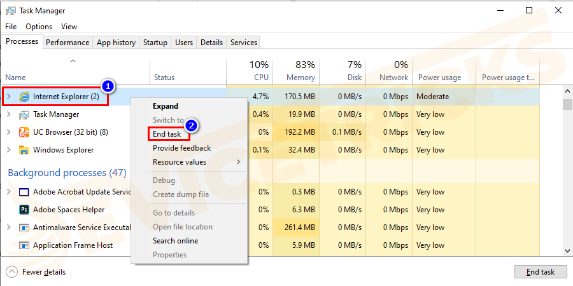Screen dimensions: 573x286
Task: Click the Adobe Spaces Helper Ps icon
Action: coord(24,210)
